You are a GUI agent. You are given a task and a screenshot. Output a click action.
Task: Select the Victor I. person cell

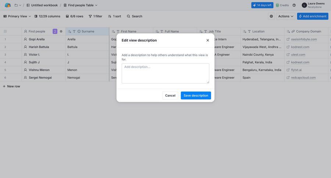(x=44, y=54)
